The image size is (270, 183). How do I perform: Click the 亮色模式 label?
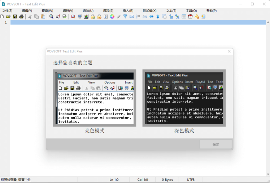coord(95,131)
